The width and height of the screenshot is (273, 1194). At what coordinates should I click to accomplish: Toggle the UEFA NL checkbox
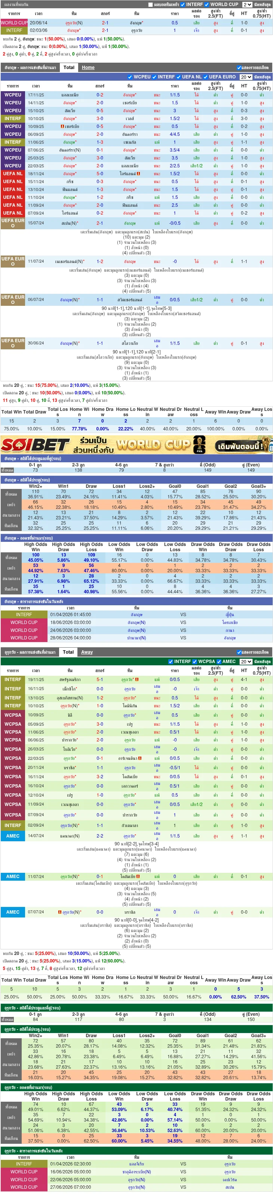(178, 77)
